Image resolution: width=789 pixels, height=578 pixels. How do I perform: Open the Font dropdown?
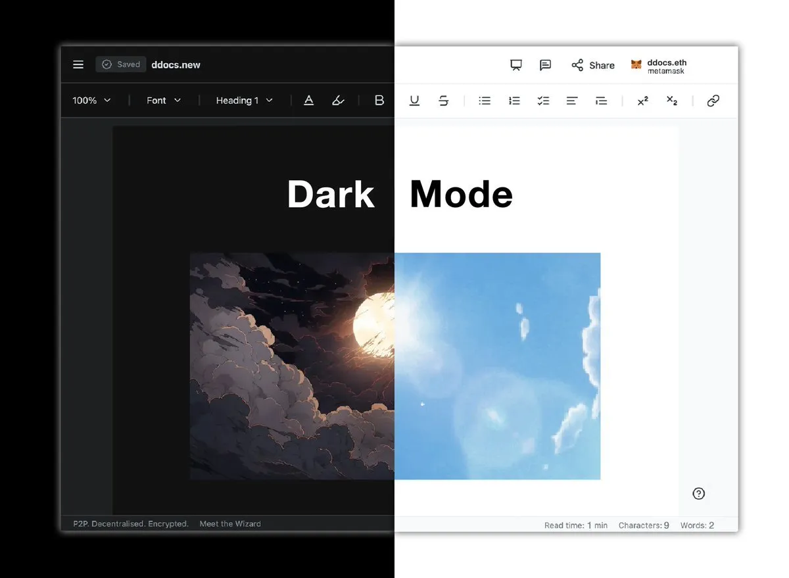pyautogui.click(x=164, y=101)
